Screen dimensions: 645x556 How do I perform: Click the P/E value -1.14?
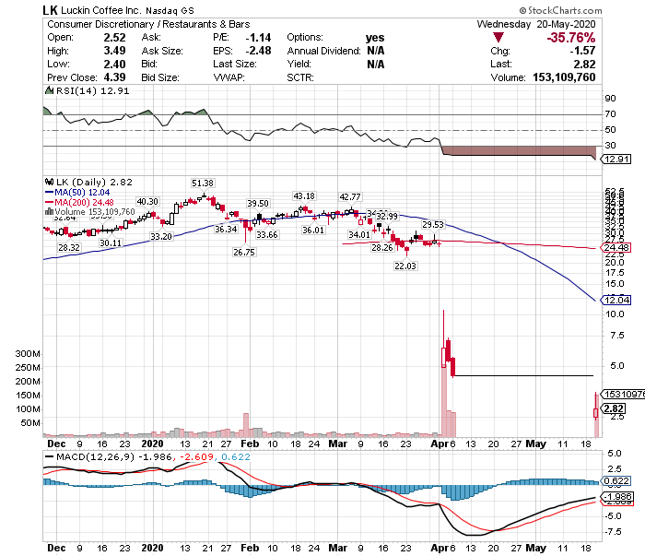coord(258,38)
